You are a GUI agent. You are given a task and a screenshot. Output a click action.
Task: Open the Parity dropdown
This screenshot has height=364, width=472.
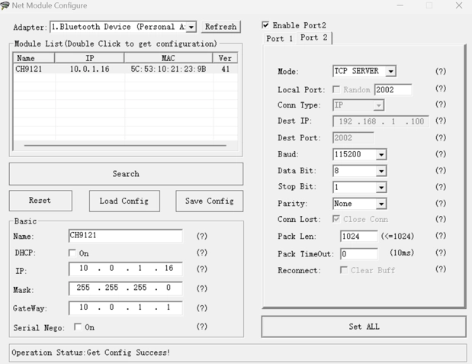[x=381, y=204]
